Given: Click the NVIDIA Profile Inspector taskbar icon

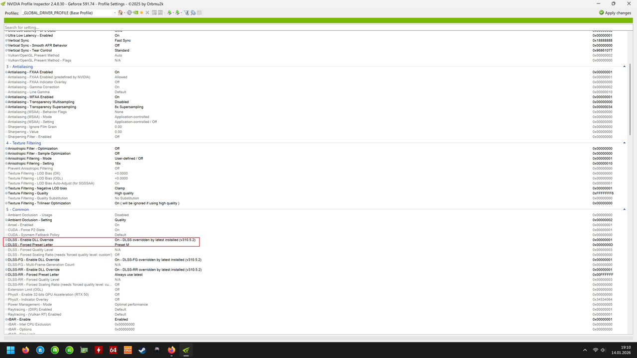Looking at the screenshot, I should coord(186,350).
